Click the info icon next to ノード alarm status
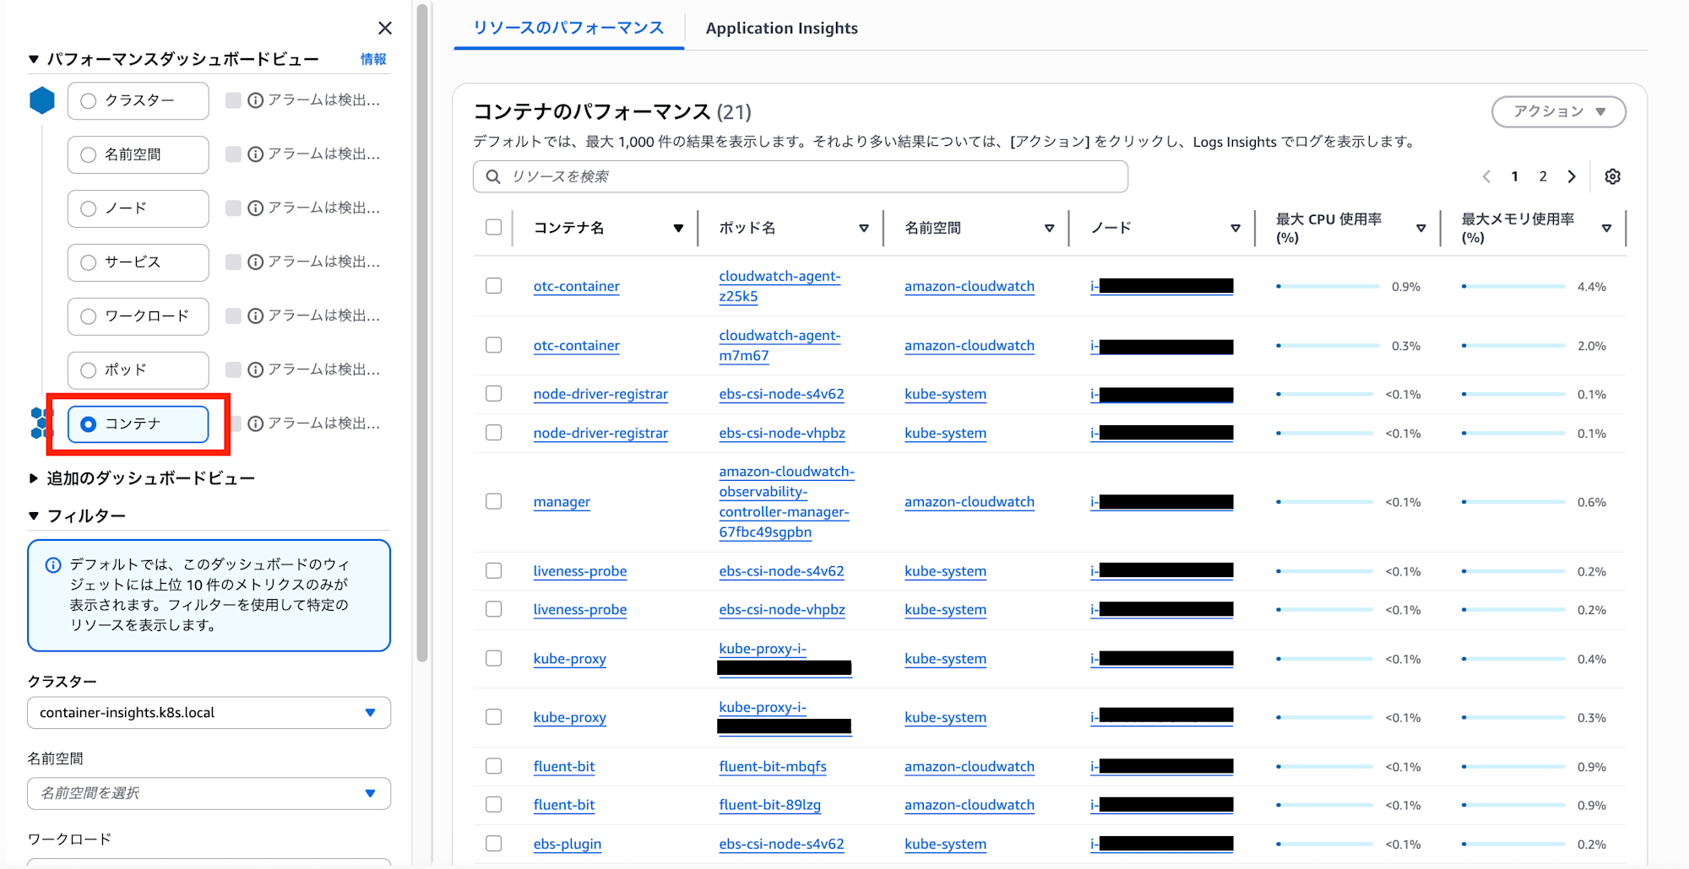Viewport: 1689px width, 869px height. (256, 208)
